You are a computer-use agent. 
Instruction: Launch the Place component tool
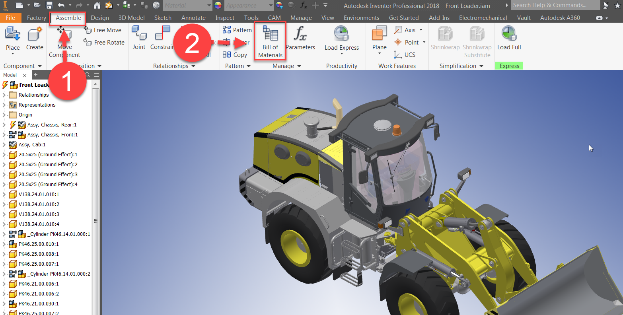click(12, 38)
